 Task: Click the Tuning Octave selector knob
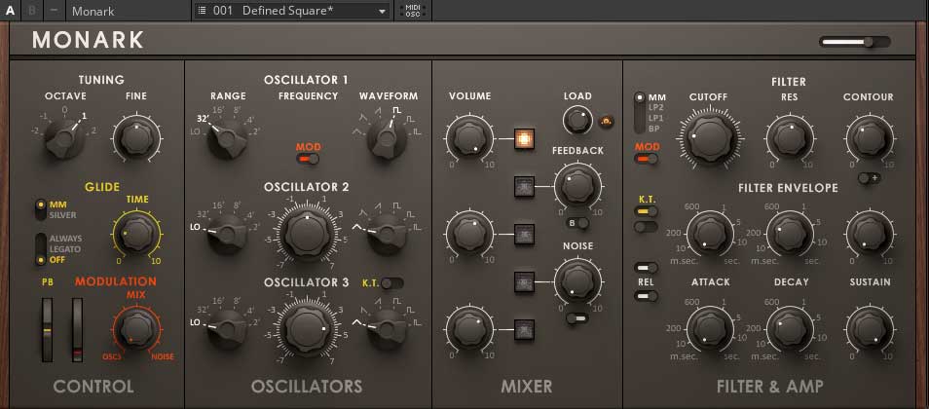pyautogui.click(x=64, y=138)
